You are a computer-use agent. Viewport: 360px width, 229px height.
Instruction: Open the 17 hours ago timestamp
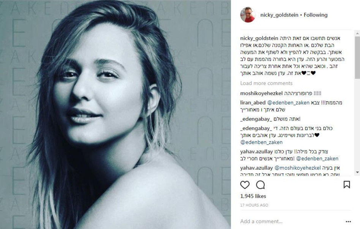click(x=254, y=205)
